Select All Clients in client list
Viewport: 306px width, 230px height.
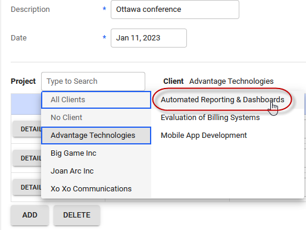click(x=96, y=100)
